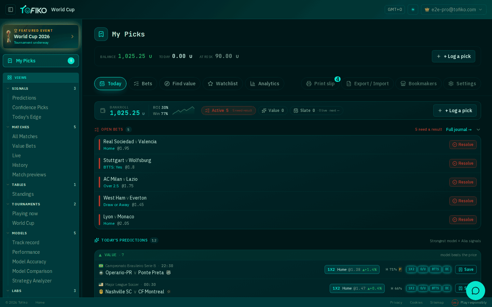Toggle BTTS market for Operario-PR match

[435, 269]
